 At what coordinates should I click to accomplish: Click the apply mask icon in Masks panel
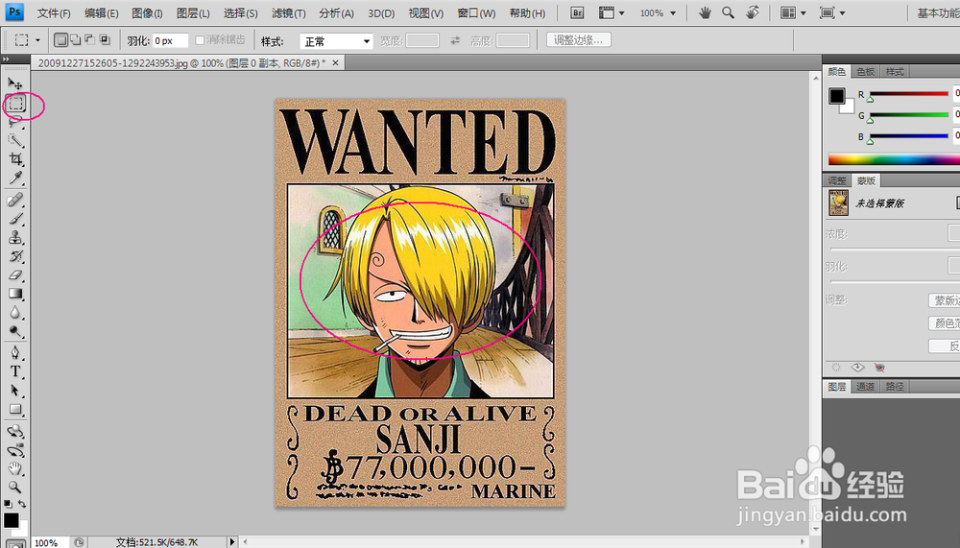(857, 368)
